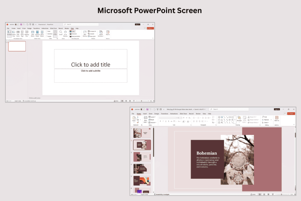This screenshot has height=201, width=301.
Task: Open Notes Master in upper window
Action: [x=42, y=34]
